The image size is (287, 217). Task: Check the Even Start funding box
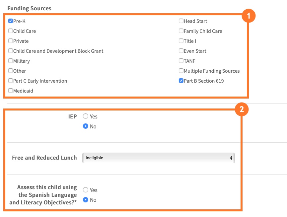[181, 51]
